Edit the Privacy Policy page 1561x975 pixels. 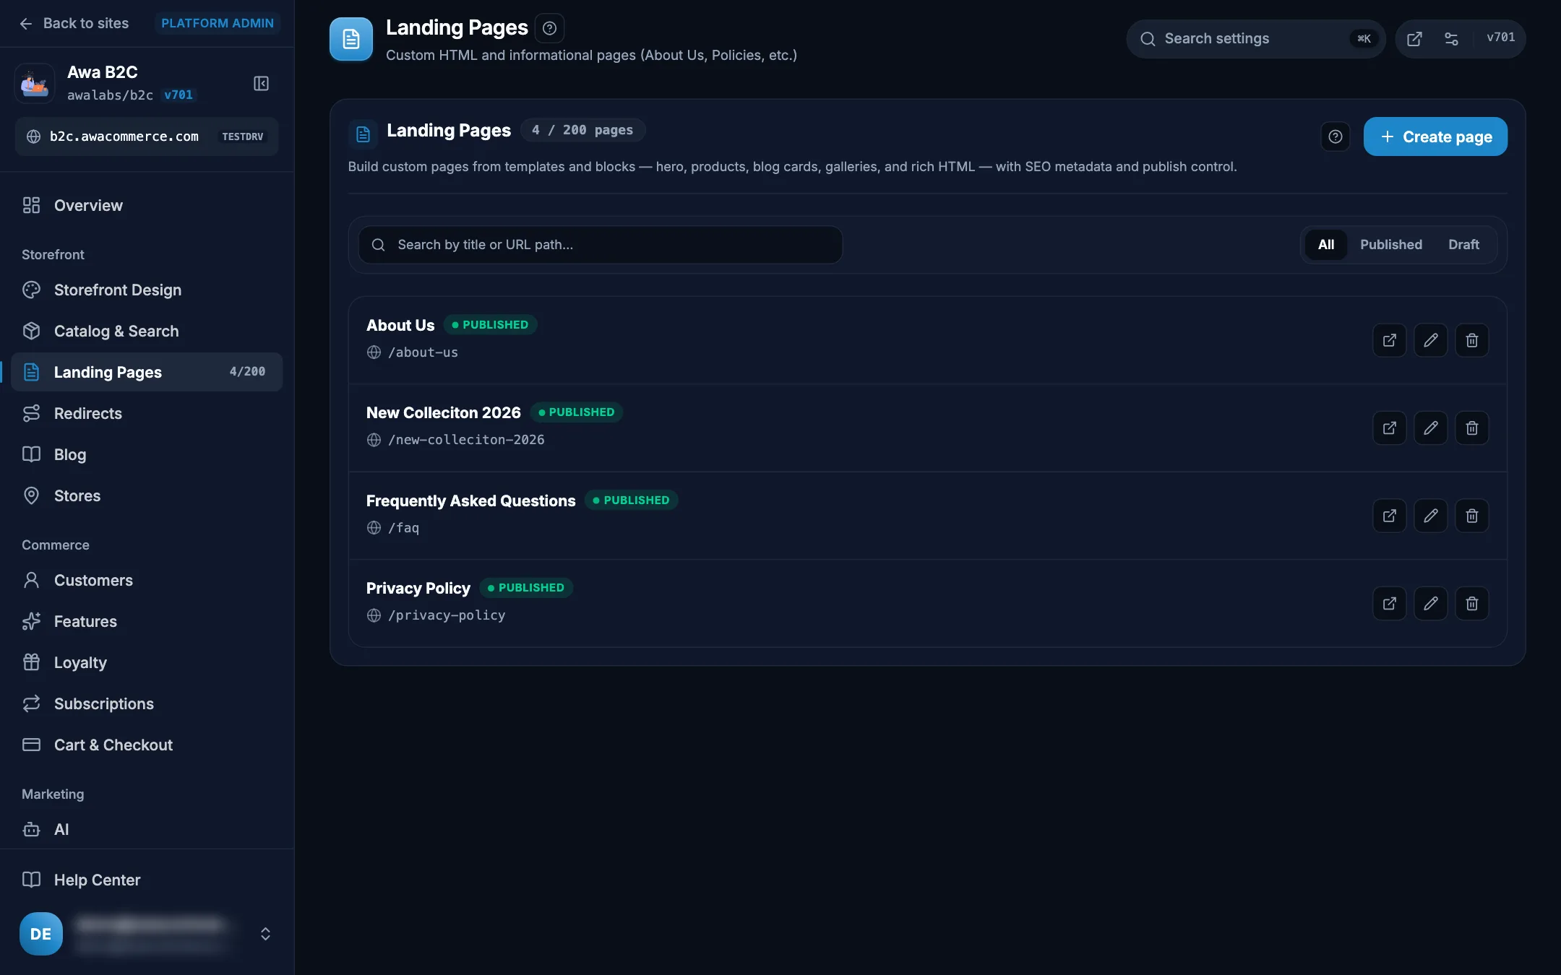coord(1430,604)
